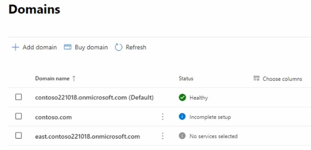Image resolution: width=311 pixels, height=150 pixels.
Task: Click the Add domain button label
Action: coord(40,47)
